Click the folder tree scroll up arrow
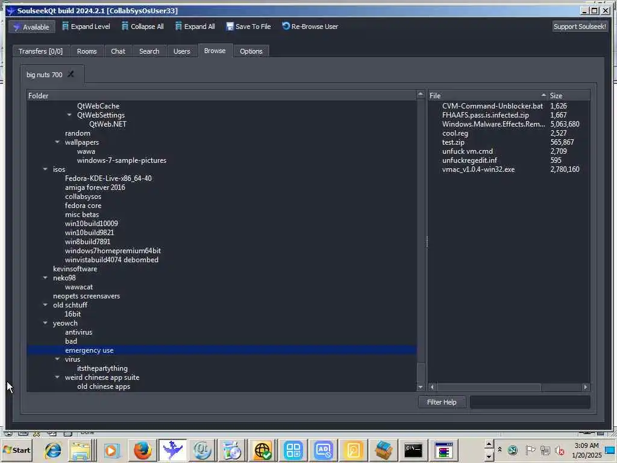This screenshot has height=463, width=617. [x=421, y=95]
